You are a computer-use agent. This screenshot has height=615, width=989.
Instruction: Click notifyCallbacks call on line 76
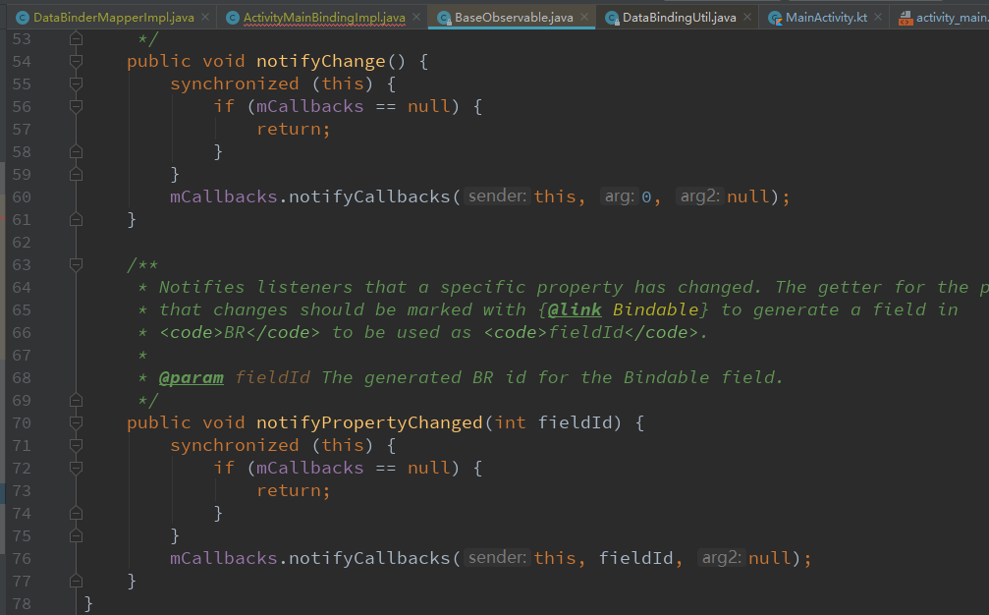click(x=369, y=558)
